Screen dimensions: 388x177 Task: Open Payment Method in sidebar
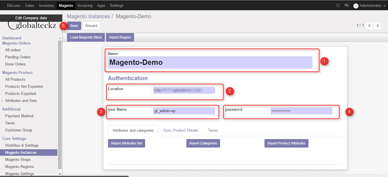pyautogui.click(x=19, y=116)
